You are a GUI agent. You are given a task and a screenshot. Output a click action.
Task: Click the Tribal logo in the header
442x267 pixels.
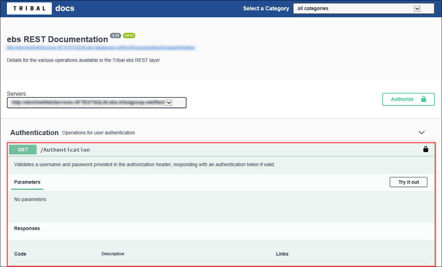pyautogui.click(x=29, y=8)
